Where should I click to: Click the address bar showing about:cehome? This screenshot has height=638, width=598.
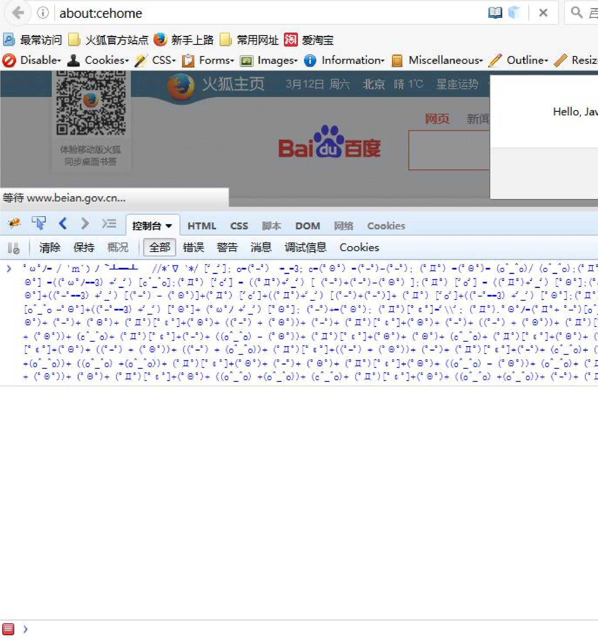coord(269,13)
